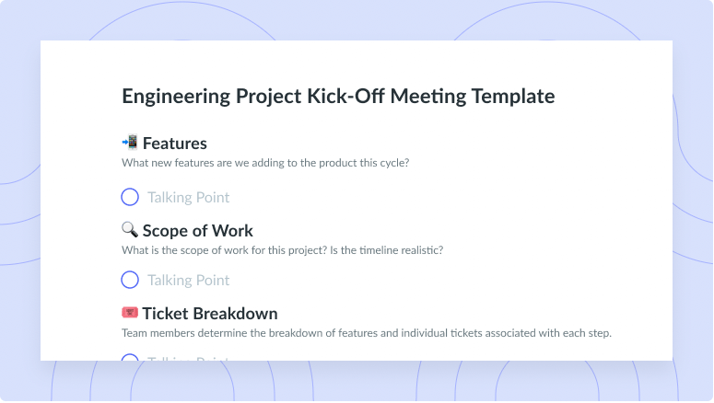The width and height of the screenshot is (714, 403).
Task: Click the magnifying glass emoji beside Scope of Work
Action: tap(130, 230)
